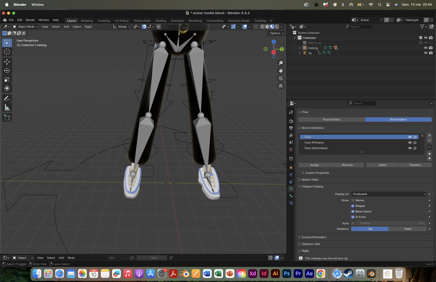Open the Tool properties tab icon
The width and height of the screenshot is (436, 282).
pyautogui.click(x=291, y=112)
